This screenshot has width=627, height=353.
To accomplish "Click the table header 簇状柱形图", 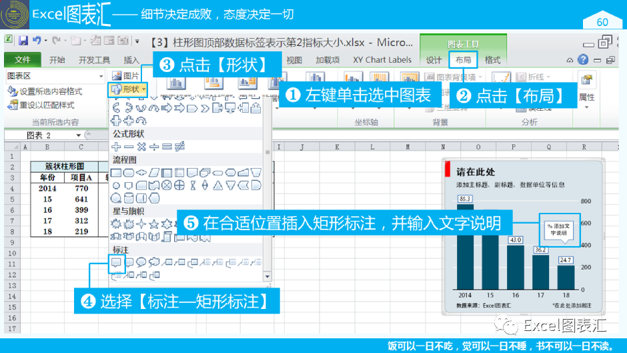I will tap(65, 166).
